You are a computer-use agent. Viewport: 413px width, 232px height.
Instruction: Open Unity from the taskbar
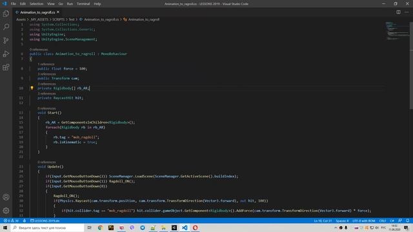pyautogui.click(x=174, y=227)
